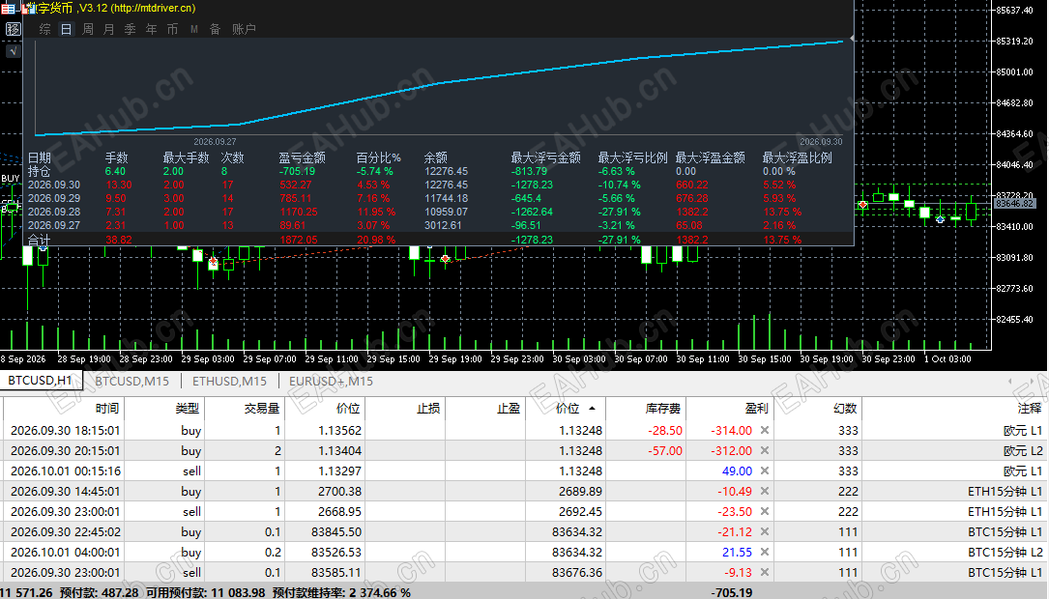
Task: Close the BTC sell order with -9.13 profit
Action: point(765,572)
